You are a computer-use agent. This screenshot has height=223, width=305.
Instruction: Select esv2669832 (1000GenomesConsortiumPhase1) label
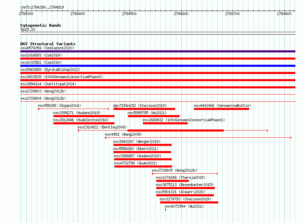[184, 120]
